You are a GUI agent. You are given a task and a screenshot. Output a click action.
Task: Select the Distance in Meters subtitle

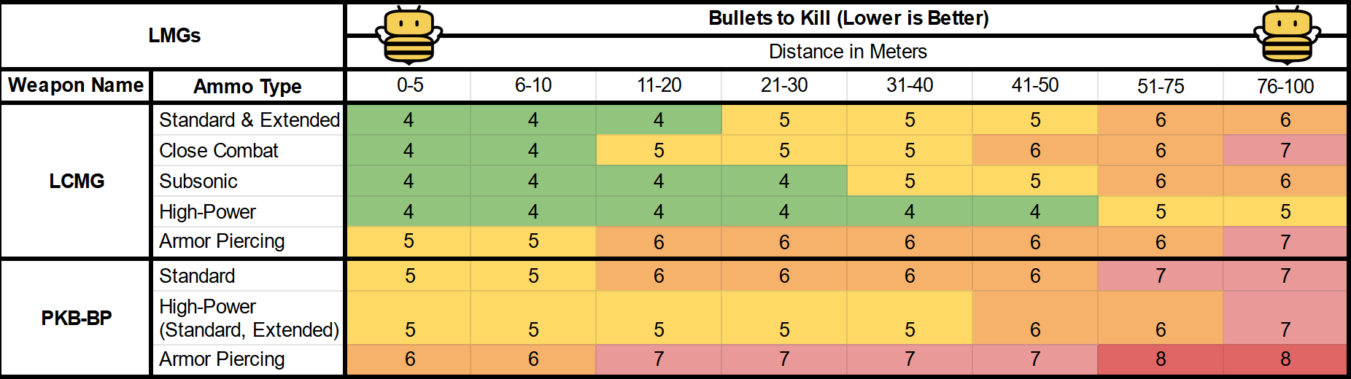[848, 52]
